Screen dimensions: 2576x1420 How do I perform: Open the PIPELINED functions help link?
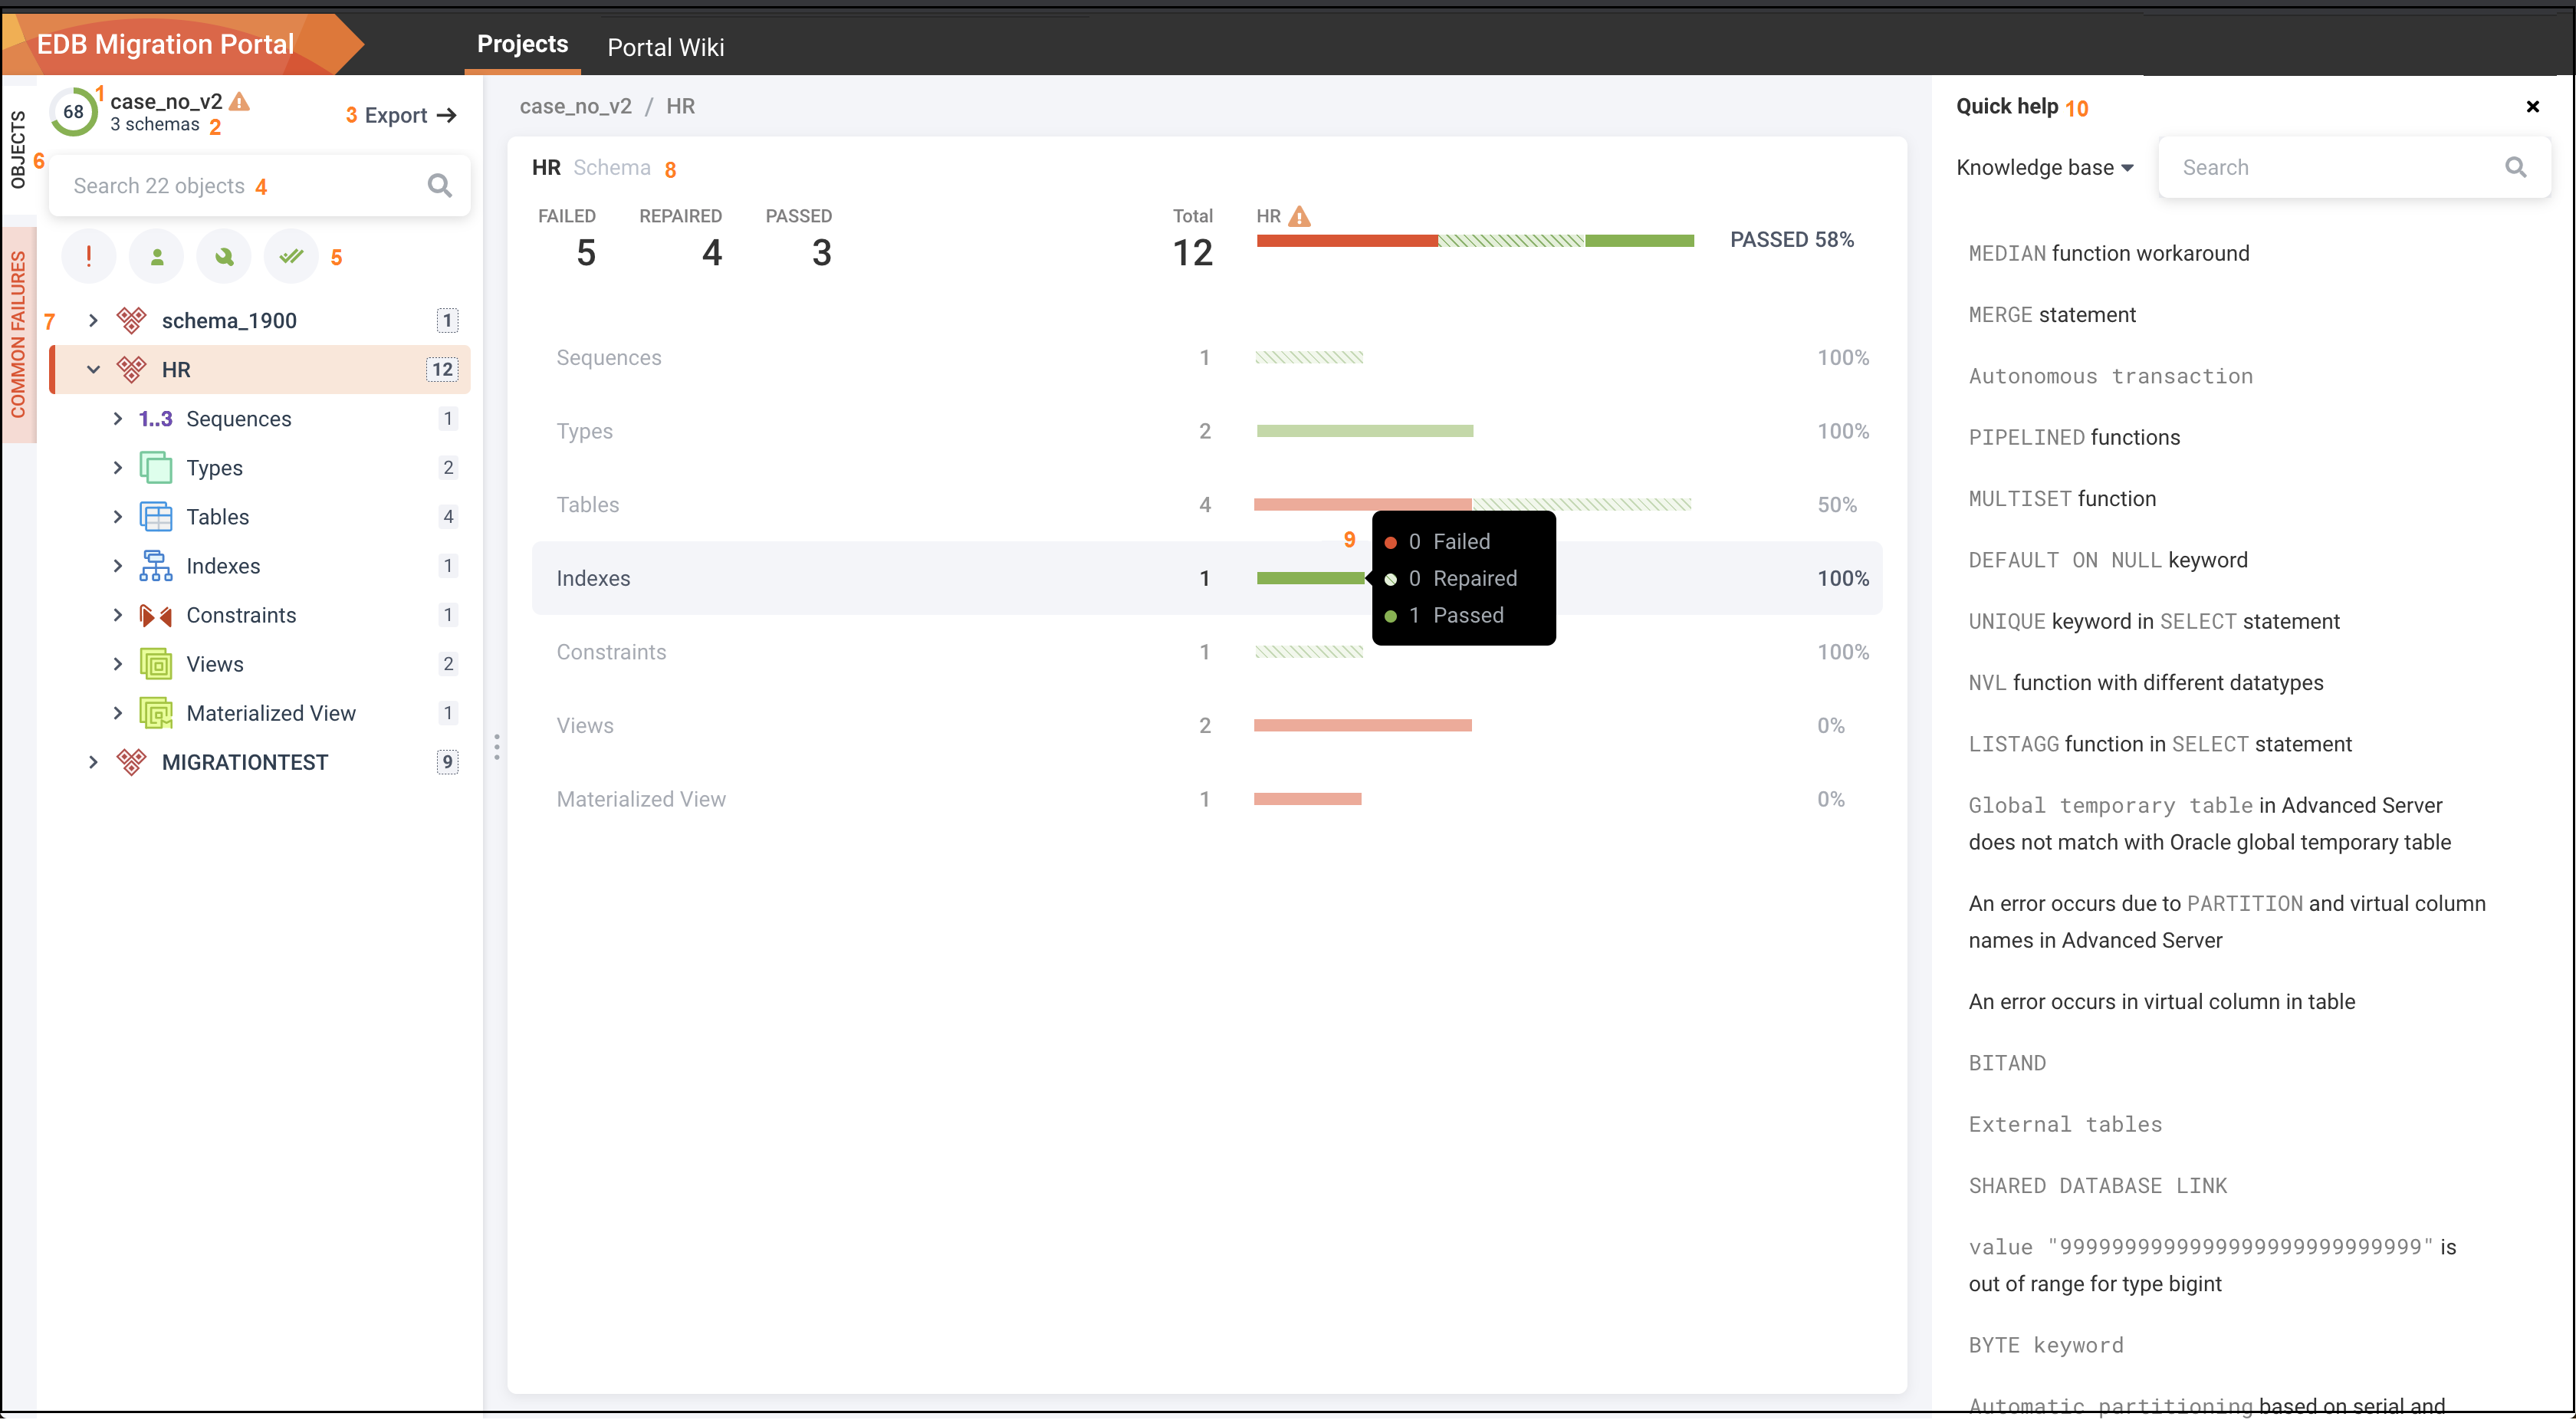[2074, 437]
